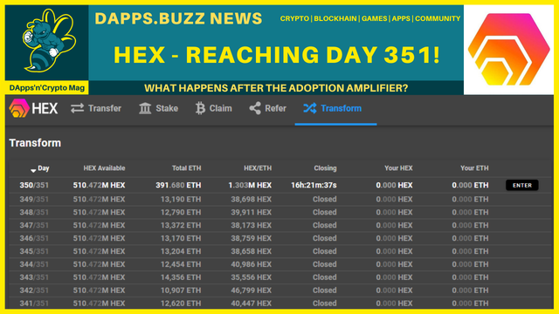Click the HEX hexagon logo in the navbar
559x314 pixels.
pos(19,108)
